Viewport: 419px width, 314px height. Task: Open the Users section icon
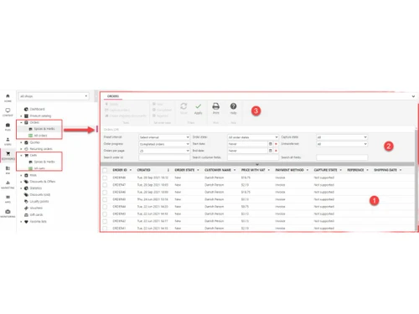[x=8, y=139]
